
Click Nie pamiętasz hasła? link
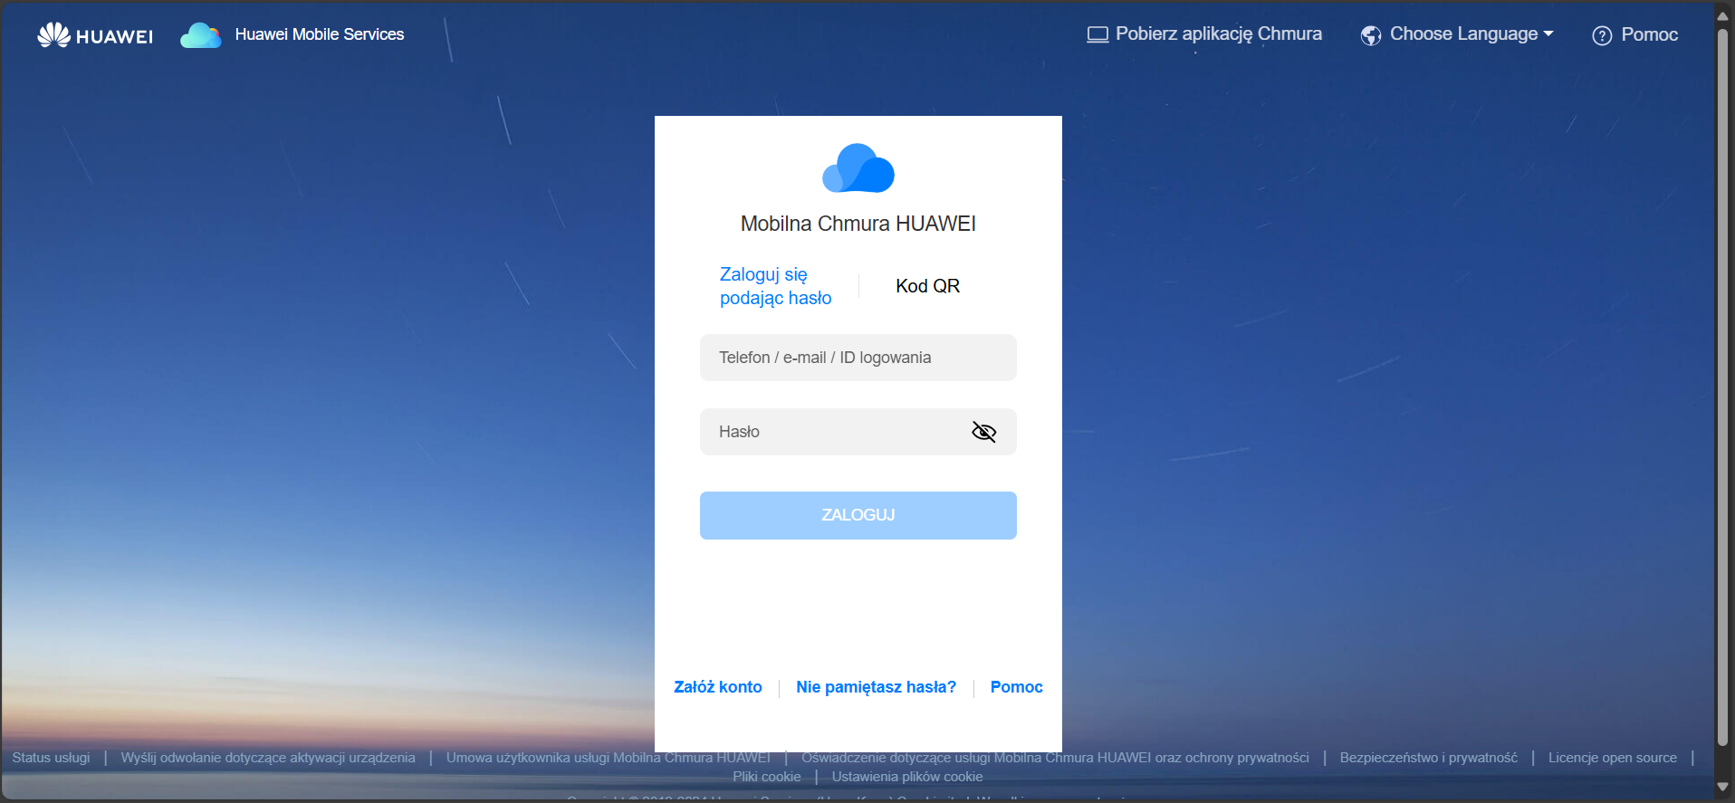pyautogui.click(x=876, y=687)
